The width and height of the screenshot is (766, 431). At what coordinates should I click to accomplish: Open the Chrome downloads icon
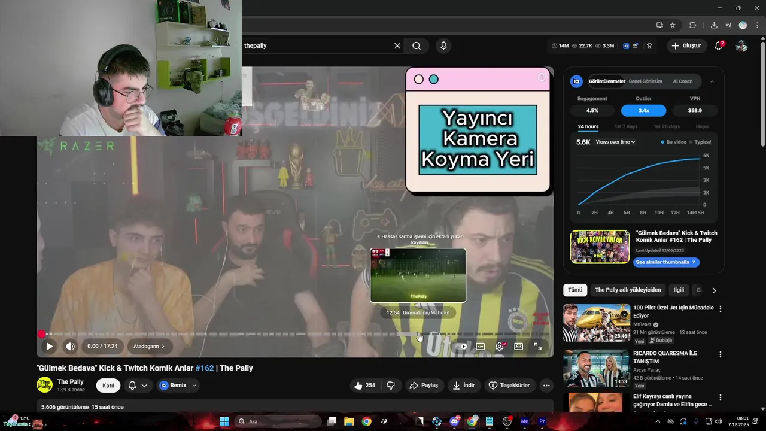click(x=714, y=25)
